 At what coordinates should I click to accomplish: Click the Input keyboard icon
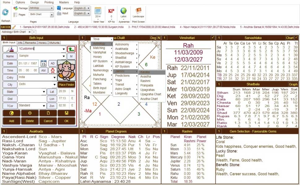tap(59, 13)
